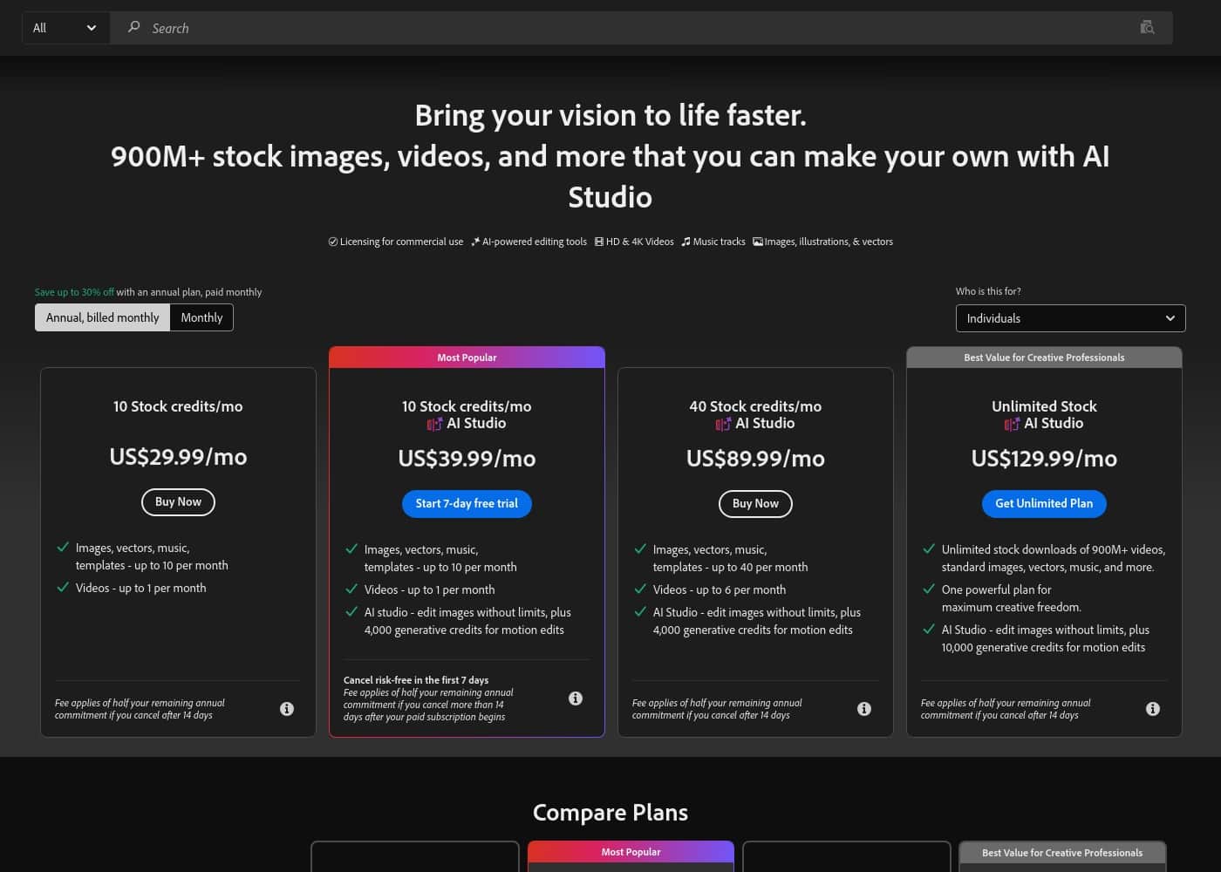The image size is (1221, 872).
Task: Click the Who is this for? label
Action: click(x=988, y=291)
